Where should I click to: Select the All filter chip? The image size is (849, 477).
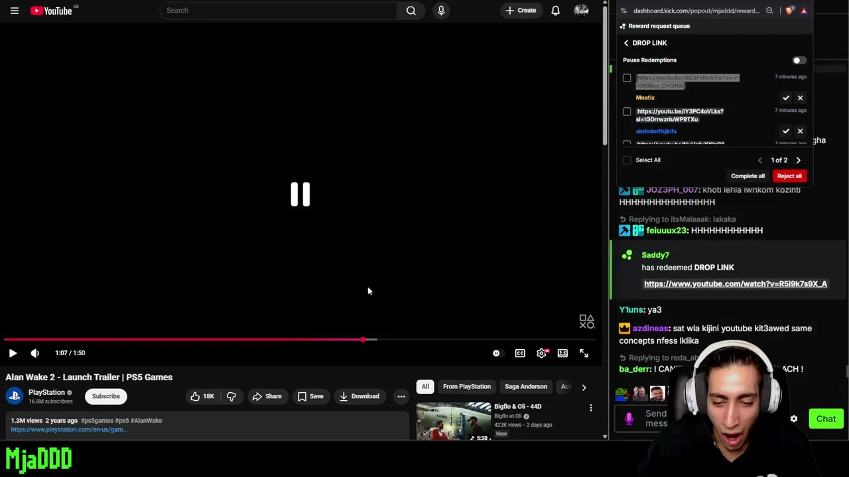[x=425, y=387]
